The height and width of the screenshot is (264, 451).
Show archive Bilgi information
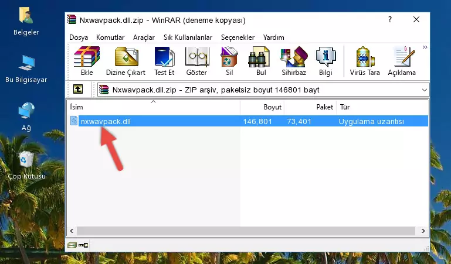point(325,57)
